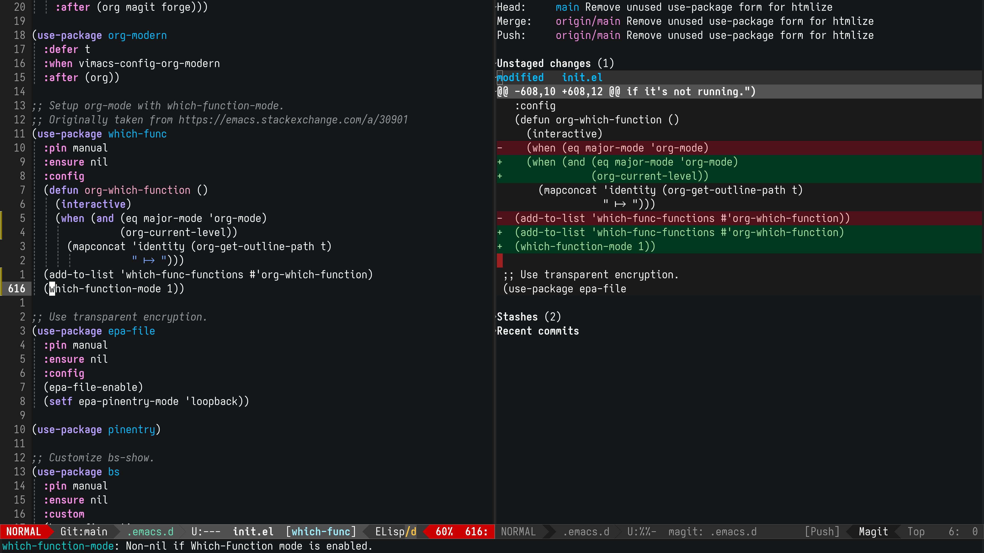Click the origin/main branch on Merge line

588,21
